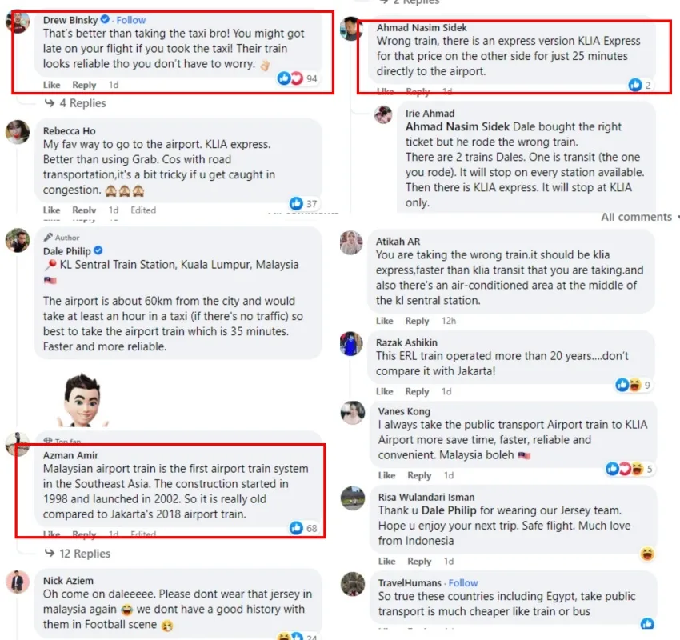Open the All comments filter dropdown
Viewport: 680px width, 640px height.
tap(639, 217)
